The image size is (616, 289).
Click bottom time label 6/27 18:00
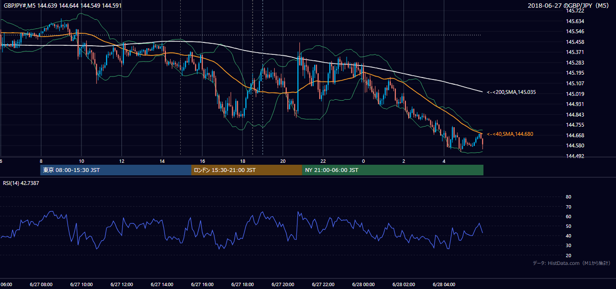point(242,285)
